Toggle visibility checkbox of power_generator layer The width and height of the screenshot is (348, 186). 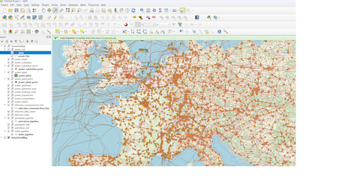[x=9, y=85]
